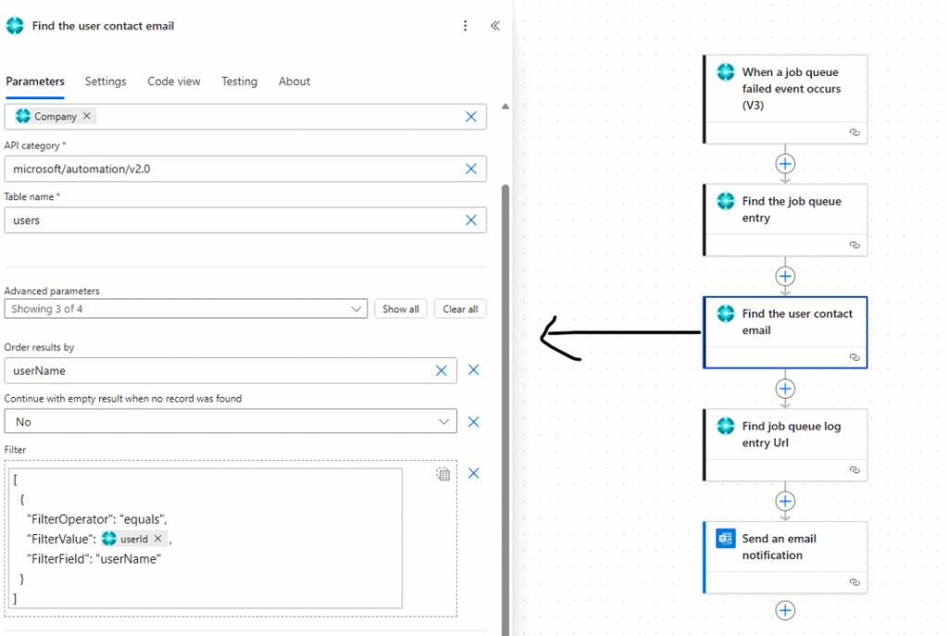
Task: Collapse the action panel with double chevron
Action: point(495,26)
